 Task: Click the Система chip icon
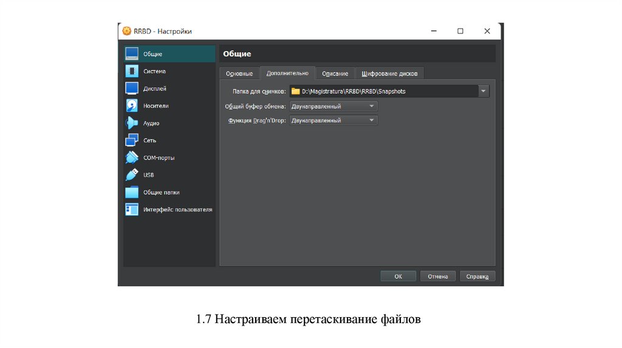(x=132, y=71)
